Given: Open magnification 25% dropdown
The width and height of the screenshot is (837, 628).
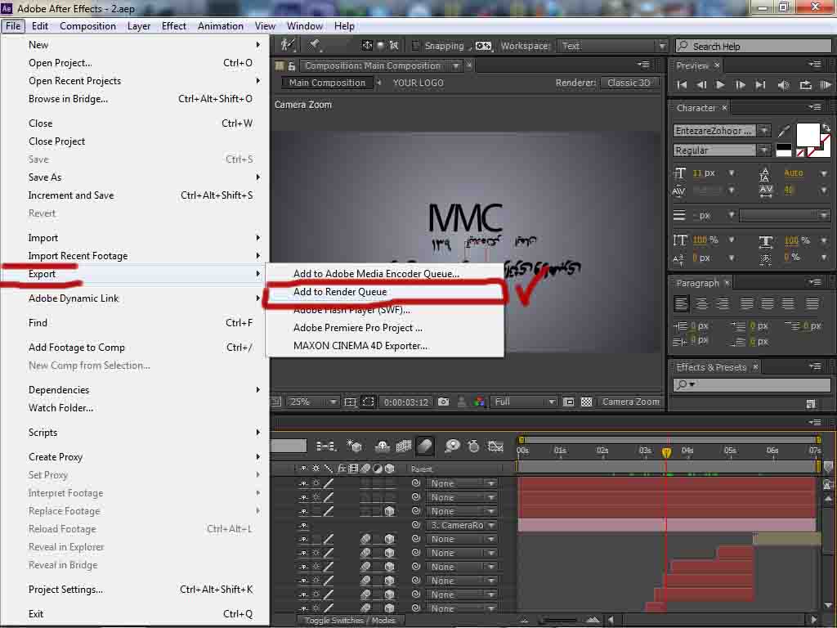Looking at the screenshot, I should click(313, 402).
